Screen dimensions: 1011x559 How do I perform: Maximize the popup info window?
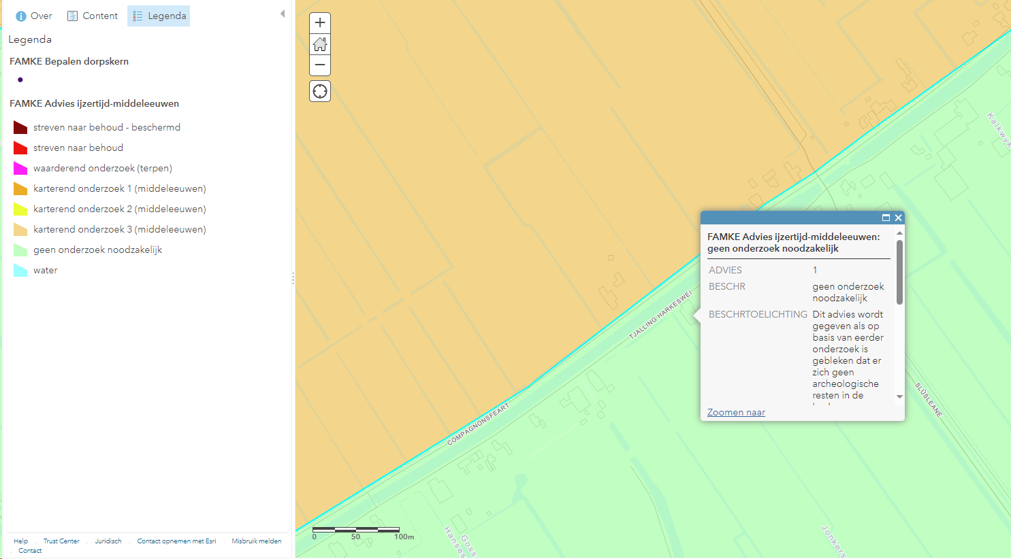(x=886, y=218)
